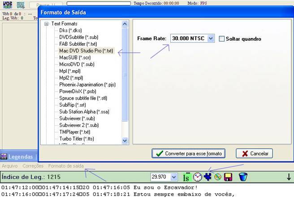Screen dimensions: 294x198
Task: Save subtitles with the floppy disk icon
Action: click(228, 177)
